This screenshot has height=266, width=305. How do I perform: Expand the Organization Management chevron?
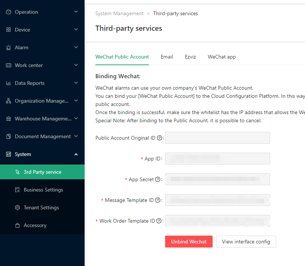pyautogui.click(x=76, y=101)
